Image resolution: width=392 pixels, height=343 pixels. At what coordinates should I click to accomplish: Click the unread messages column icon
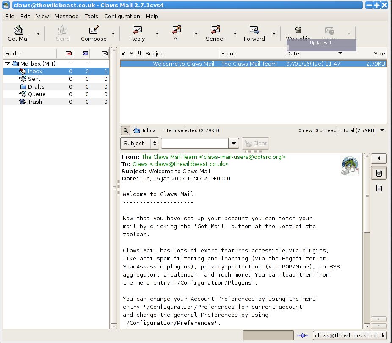click(x=85, y=53)
